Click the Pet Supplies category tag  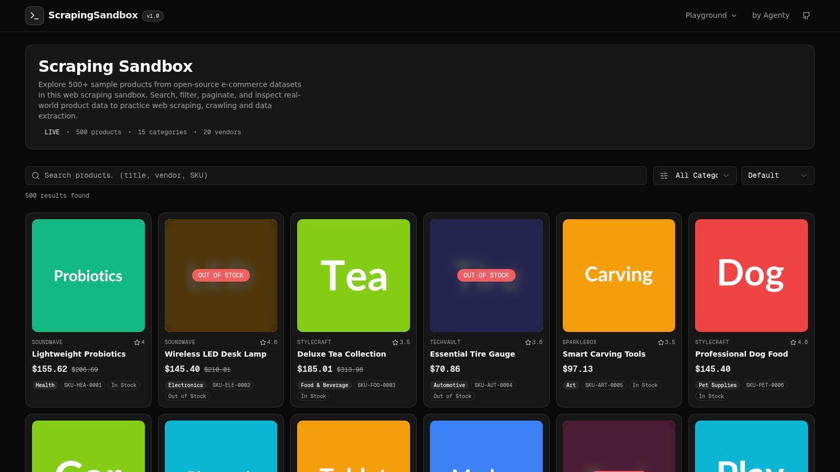click(x=718, y=385)
